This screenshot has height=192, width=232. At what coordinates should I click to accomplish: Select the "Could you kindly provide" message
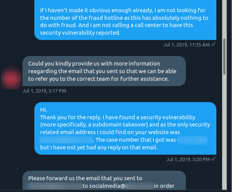(104, 71)
